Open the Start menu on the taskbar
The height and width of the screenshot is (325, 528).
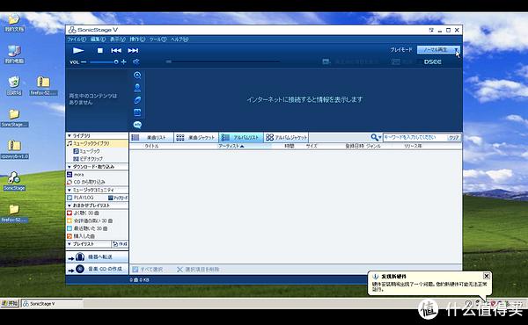tap(10, 304)
